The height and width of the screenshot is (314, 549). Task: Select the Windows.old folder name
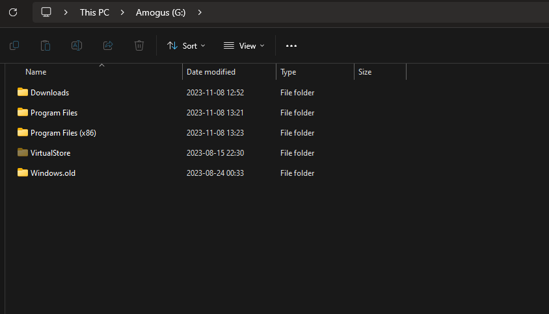point(53,173)
